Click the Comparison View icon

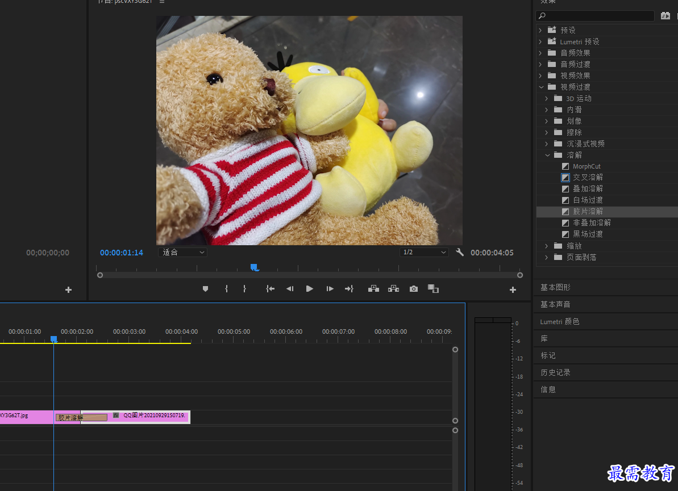coord(433,289)
